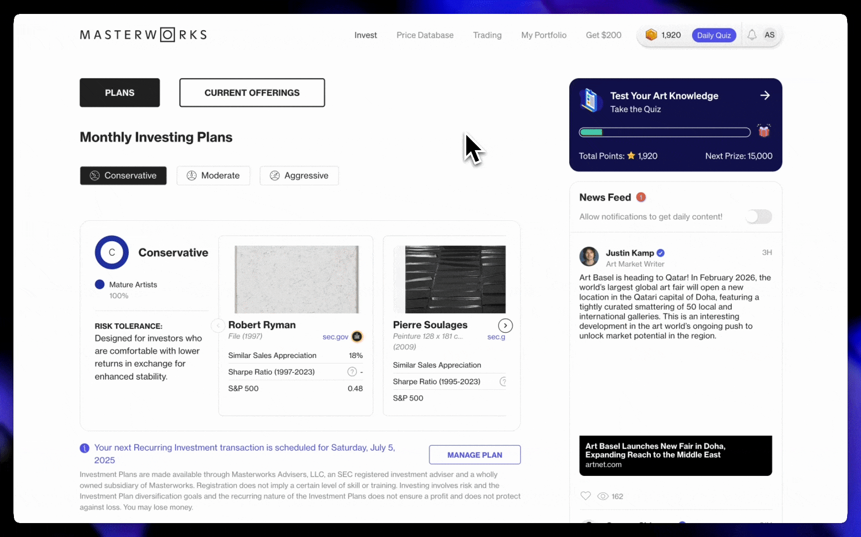Open the Price Database menu item

tap(425, 35)
